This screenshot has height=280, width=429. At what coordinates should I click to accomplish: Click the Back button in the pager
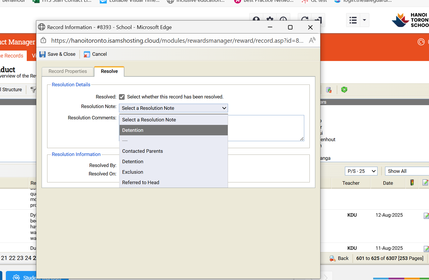(339, 258)
